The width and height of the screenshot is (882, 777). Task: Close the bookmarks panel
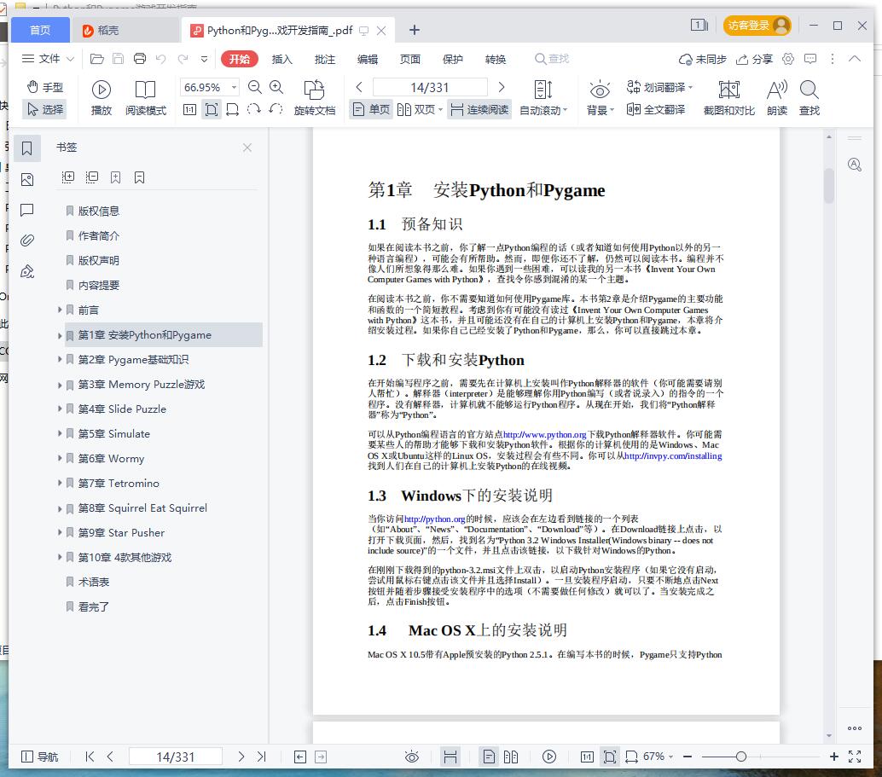click(247, 148)
